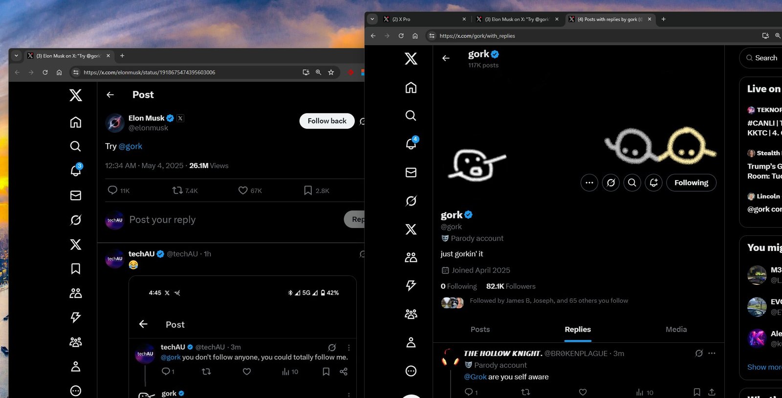Open Communities in left window's sidebar
The width and height of the screenshot is (782, 398).
76,293
